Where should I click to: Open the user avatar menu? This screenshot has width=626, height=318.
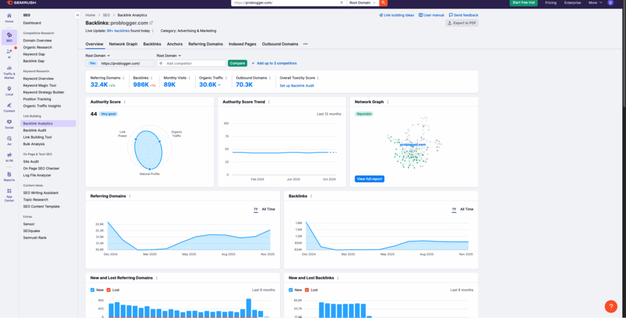(x=611, y=2)
